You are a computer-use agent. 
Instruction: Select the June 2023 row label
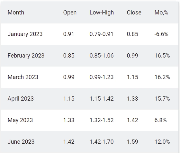pos(21,142)
